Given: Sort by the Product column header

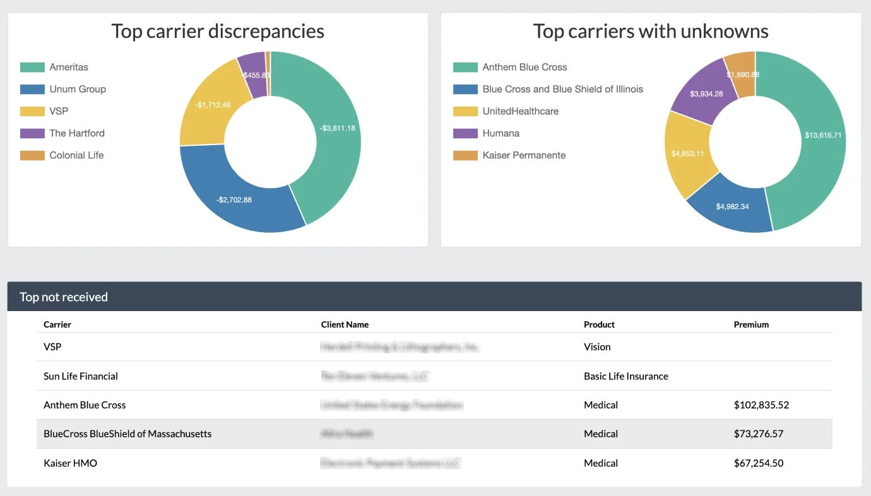Looking at the screenshot, I should (599, 324).
